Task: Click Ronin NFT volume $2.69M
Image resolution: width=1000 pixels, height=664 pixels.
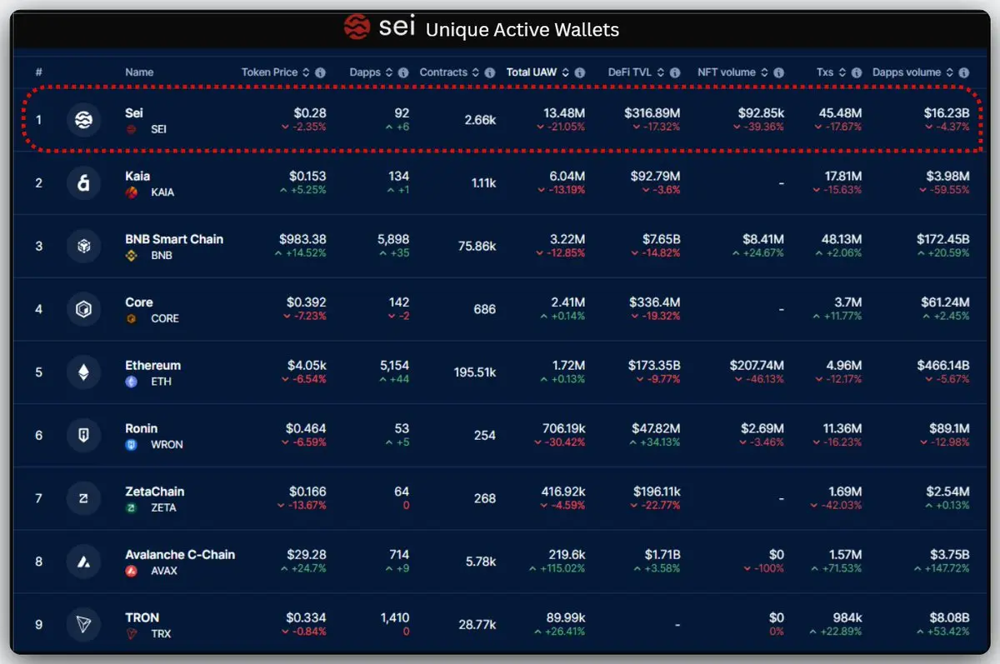Action: tap(762, 428)
